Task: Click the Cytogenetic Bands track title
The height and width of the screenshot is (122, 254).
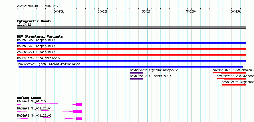Action: (34, 21)
